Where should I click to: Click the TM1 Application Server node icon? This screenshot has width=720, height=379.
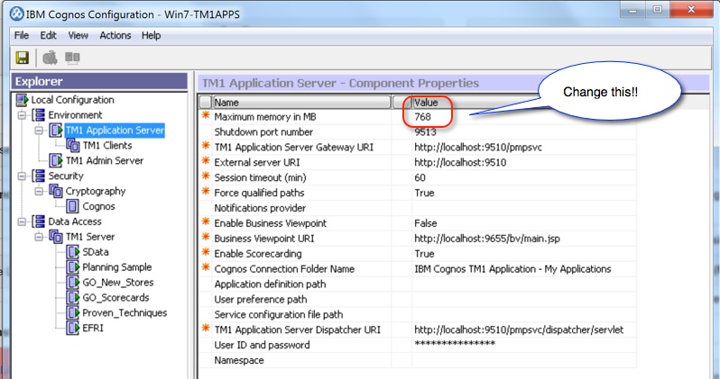coord(56,131)
